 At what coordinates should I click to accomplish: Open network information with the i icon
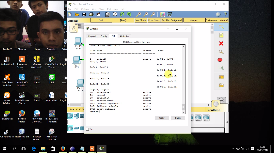click(218, 14)
